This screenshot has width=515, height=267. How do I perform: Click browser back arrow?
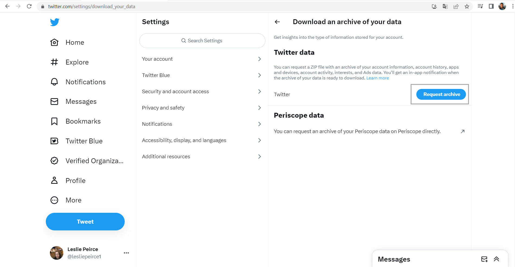coord(8,6)
